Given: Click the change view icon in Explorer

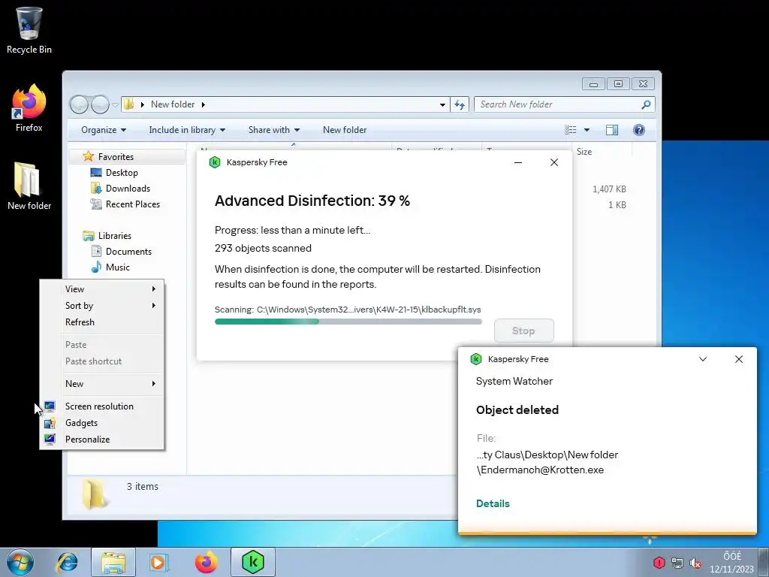Looking at the screenshot, I should coord(571,130).
